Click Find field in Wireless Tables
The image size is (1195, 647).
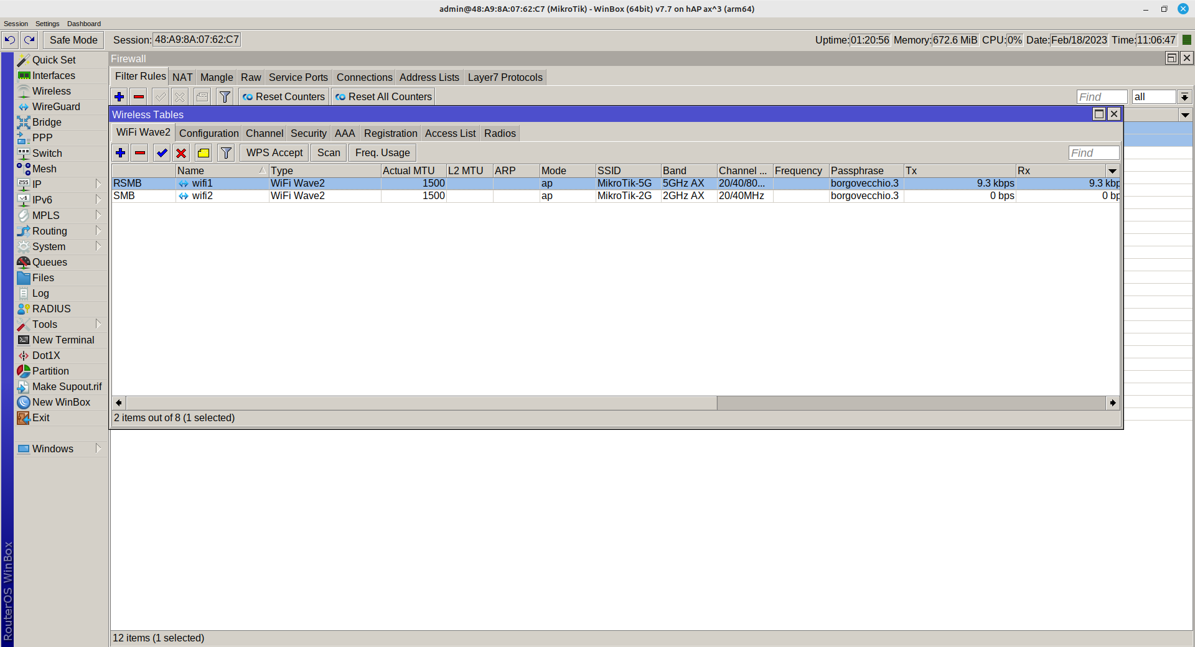1094,152
